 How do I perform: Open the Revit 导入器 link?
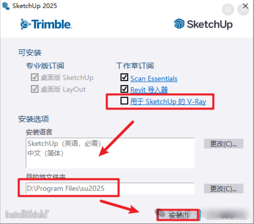point(149,90)
